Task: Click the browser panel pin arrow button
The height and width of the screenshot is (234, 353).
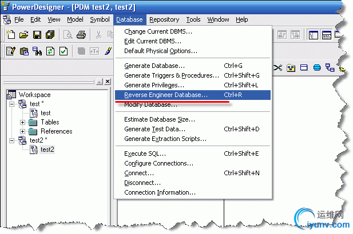Action: (100, 82)
